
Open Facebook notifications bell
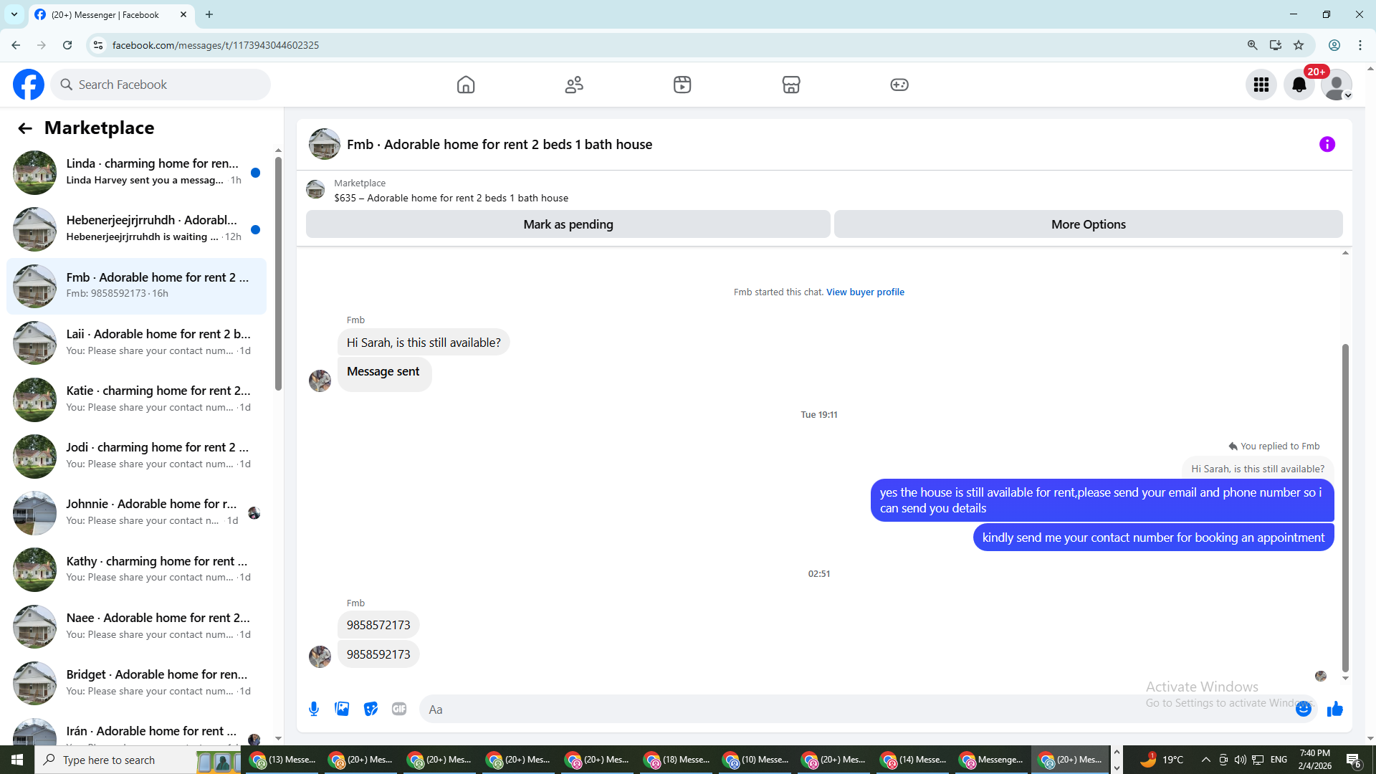[1299, 85]
